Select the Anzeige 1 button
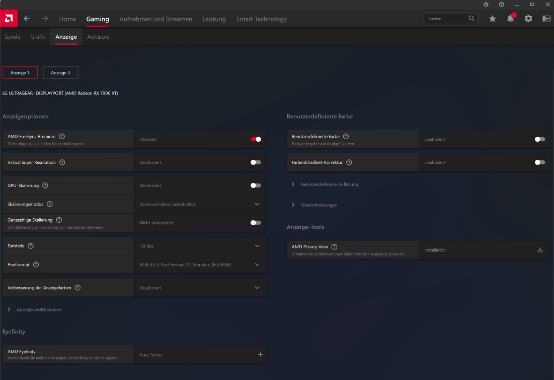This screenshot has width=554, height=380. pyautogui.click(x=20, y=73)
